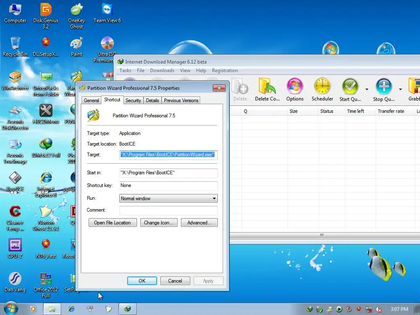Click IDM horizontal scrollbar thumb
The width and height of the screenshot is (420, 315).
(322, 235)
